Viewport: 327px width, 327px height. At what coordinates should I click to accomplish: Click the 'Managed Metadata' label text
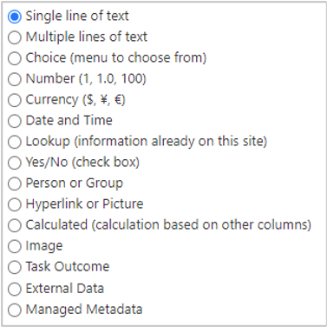(x=84, y=309)
